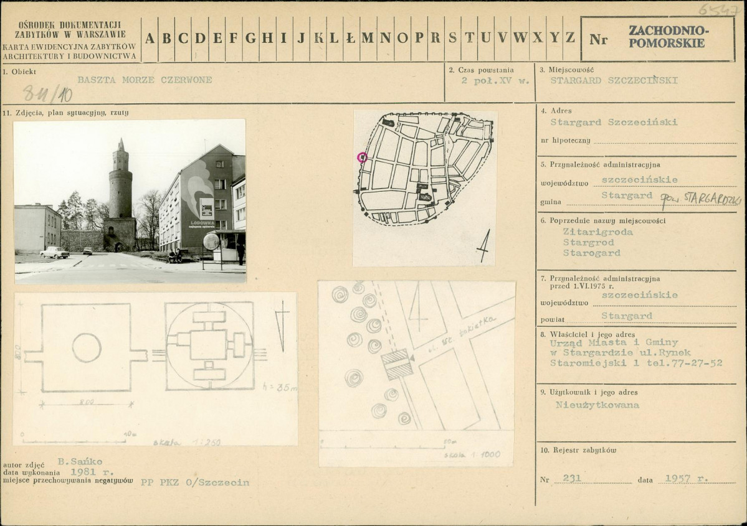
Task: Click the pink circle marker on town map
Action: [x=362, y=157]
